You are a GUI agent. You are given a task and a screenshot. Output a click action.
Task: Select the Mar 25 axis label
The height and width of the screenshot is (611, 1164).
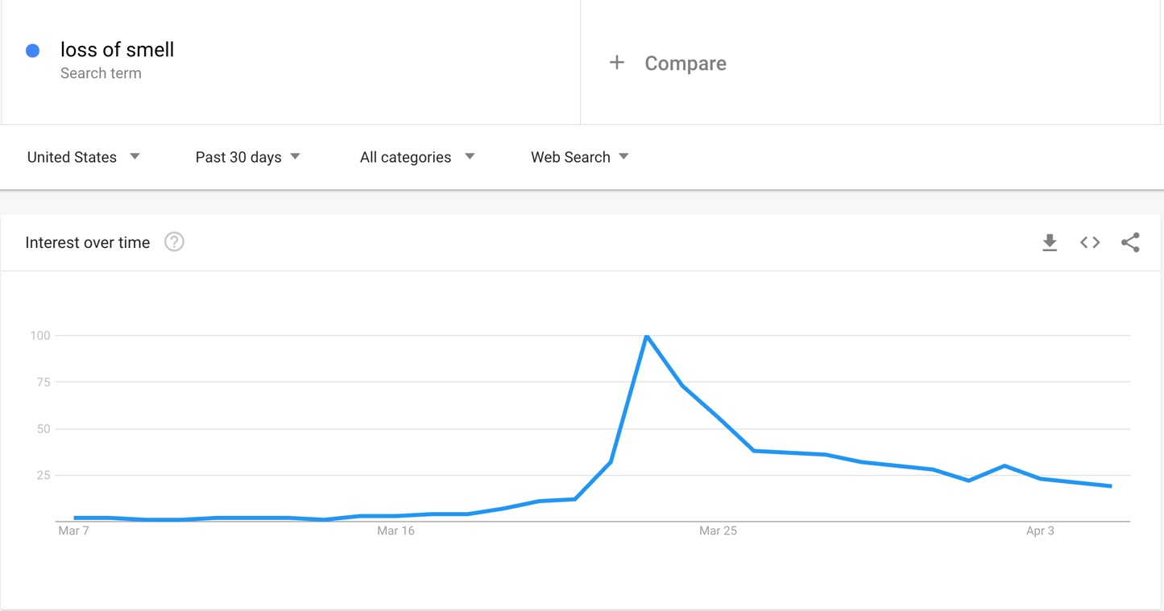718,530
